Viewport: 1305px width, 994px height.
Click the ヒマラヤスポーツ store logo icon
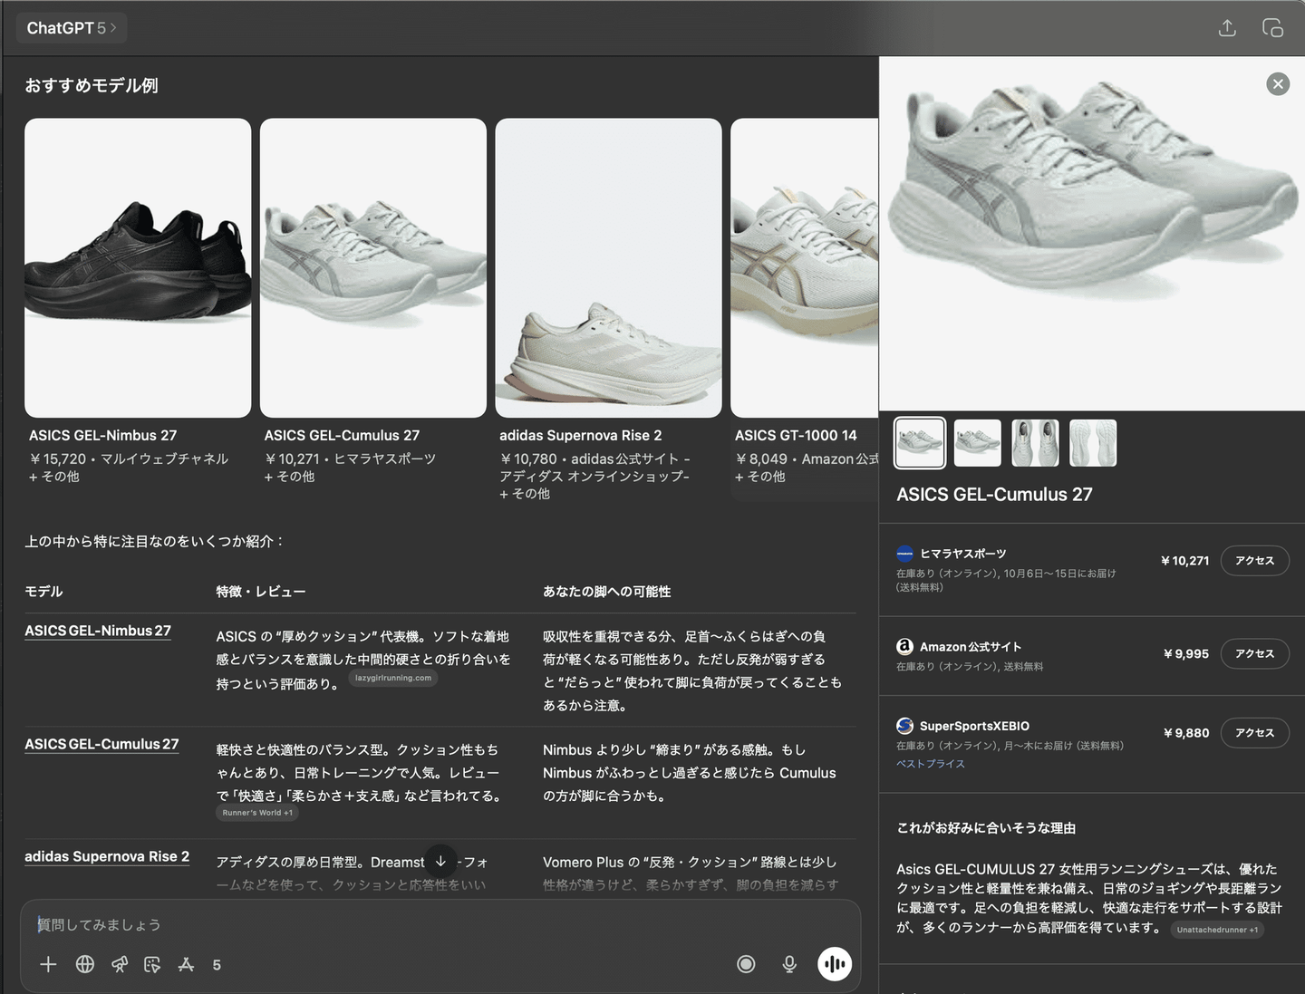click(x=904, y=554)
